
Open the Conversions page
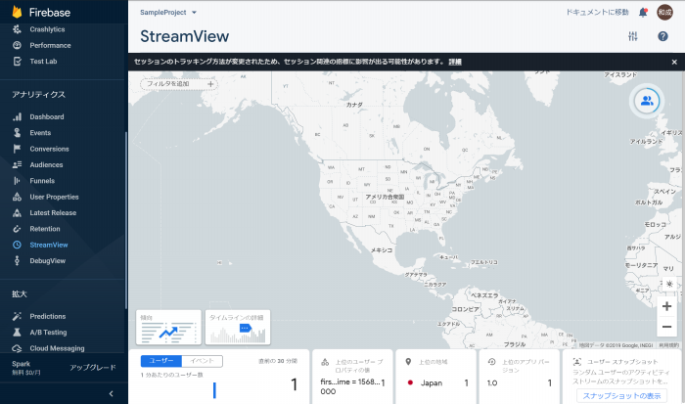tap(49, 149)
